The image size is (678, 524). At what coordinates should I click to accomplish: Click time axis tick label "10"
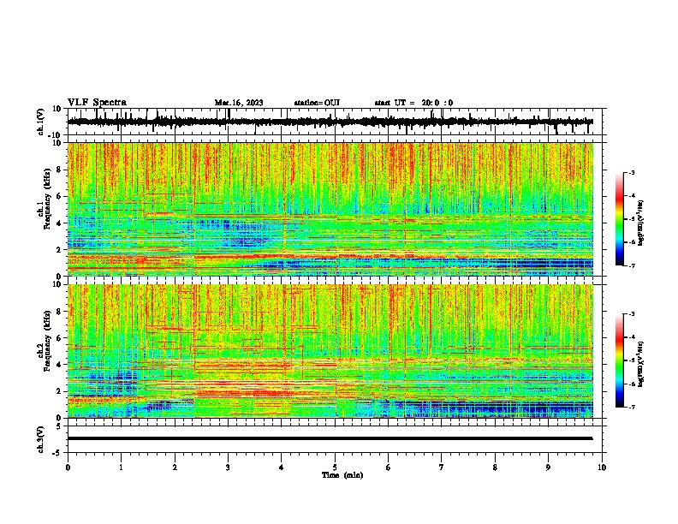point(602,467)
